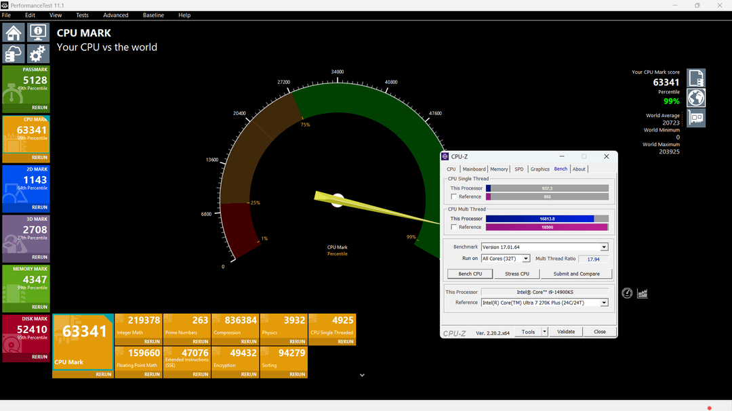Open the Home screen icon

coord(14,33)
